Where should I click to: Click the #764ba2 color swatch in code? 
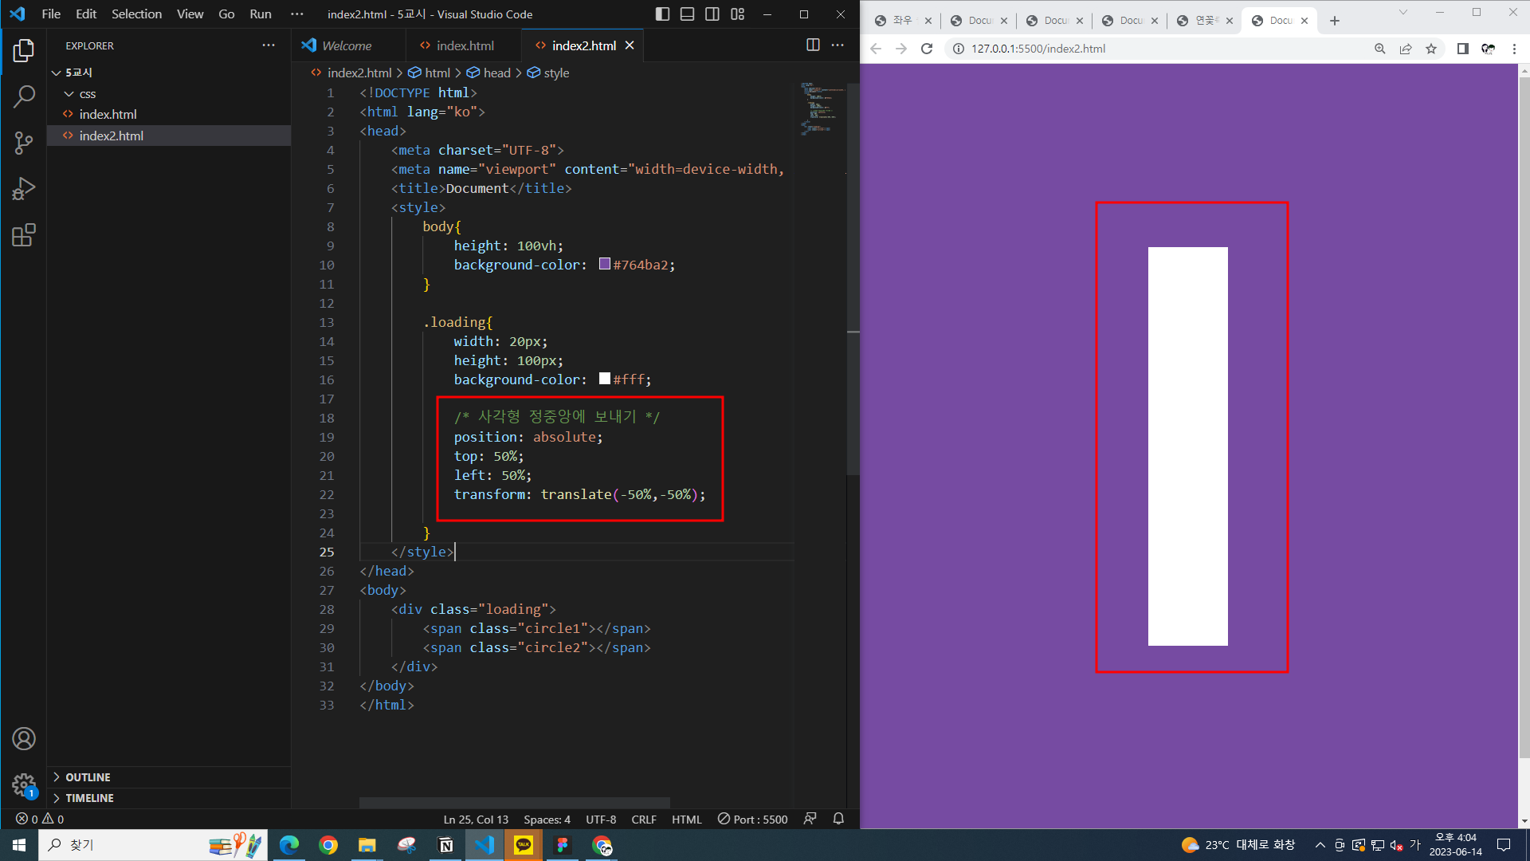605,264
